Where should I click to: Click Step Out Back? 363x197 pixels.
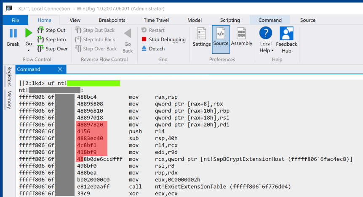(95, 30)
